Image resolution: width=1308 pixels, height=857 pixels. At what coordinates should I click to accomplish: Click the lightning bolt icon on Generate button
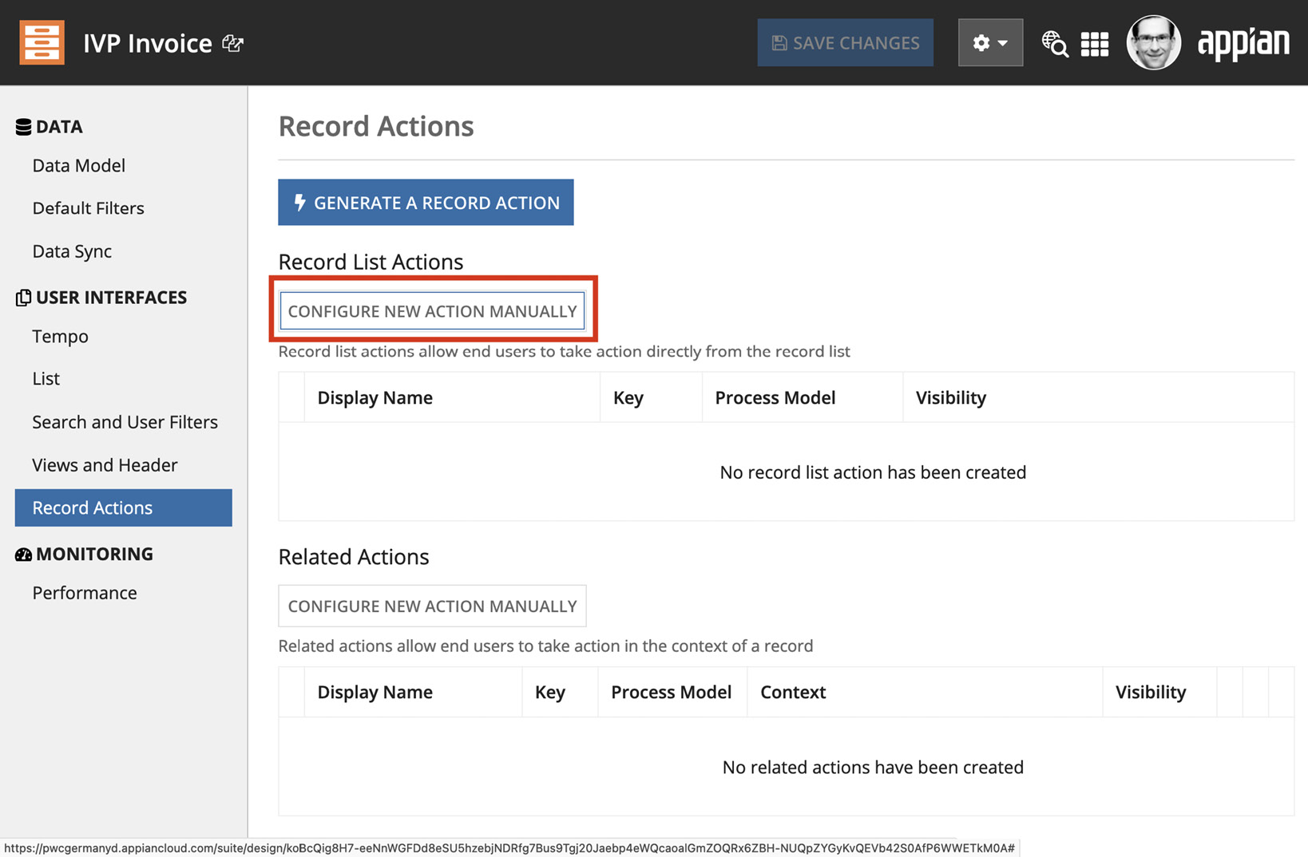tap(300, 203)
